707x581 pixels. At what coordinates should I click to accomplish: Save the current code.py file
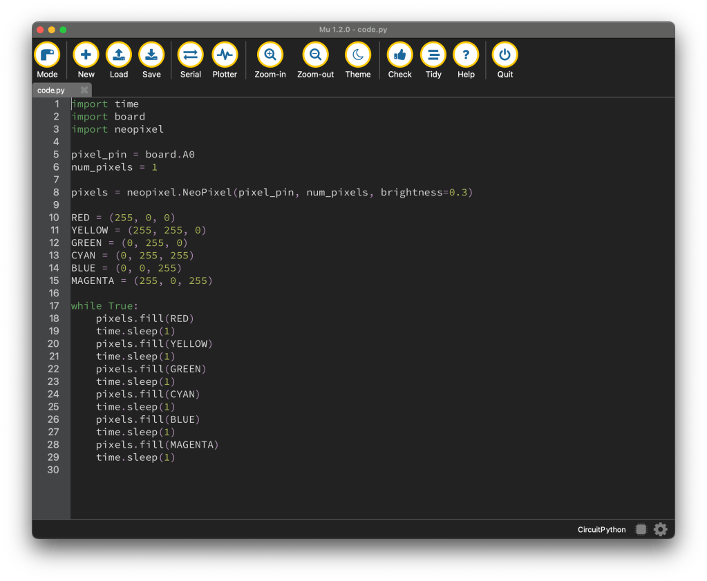click(151, 55)
